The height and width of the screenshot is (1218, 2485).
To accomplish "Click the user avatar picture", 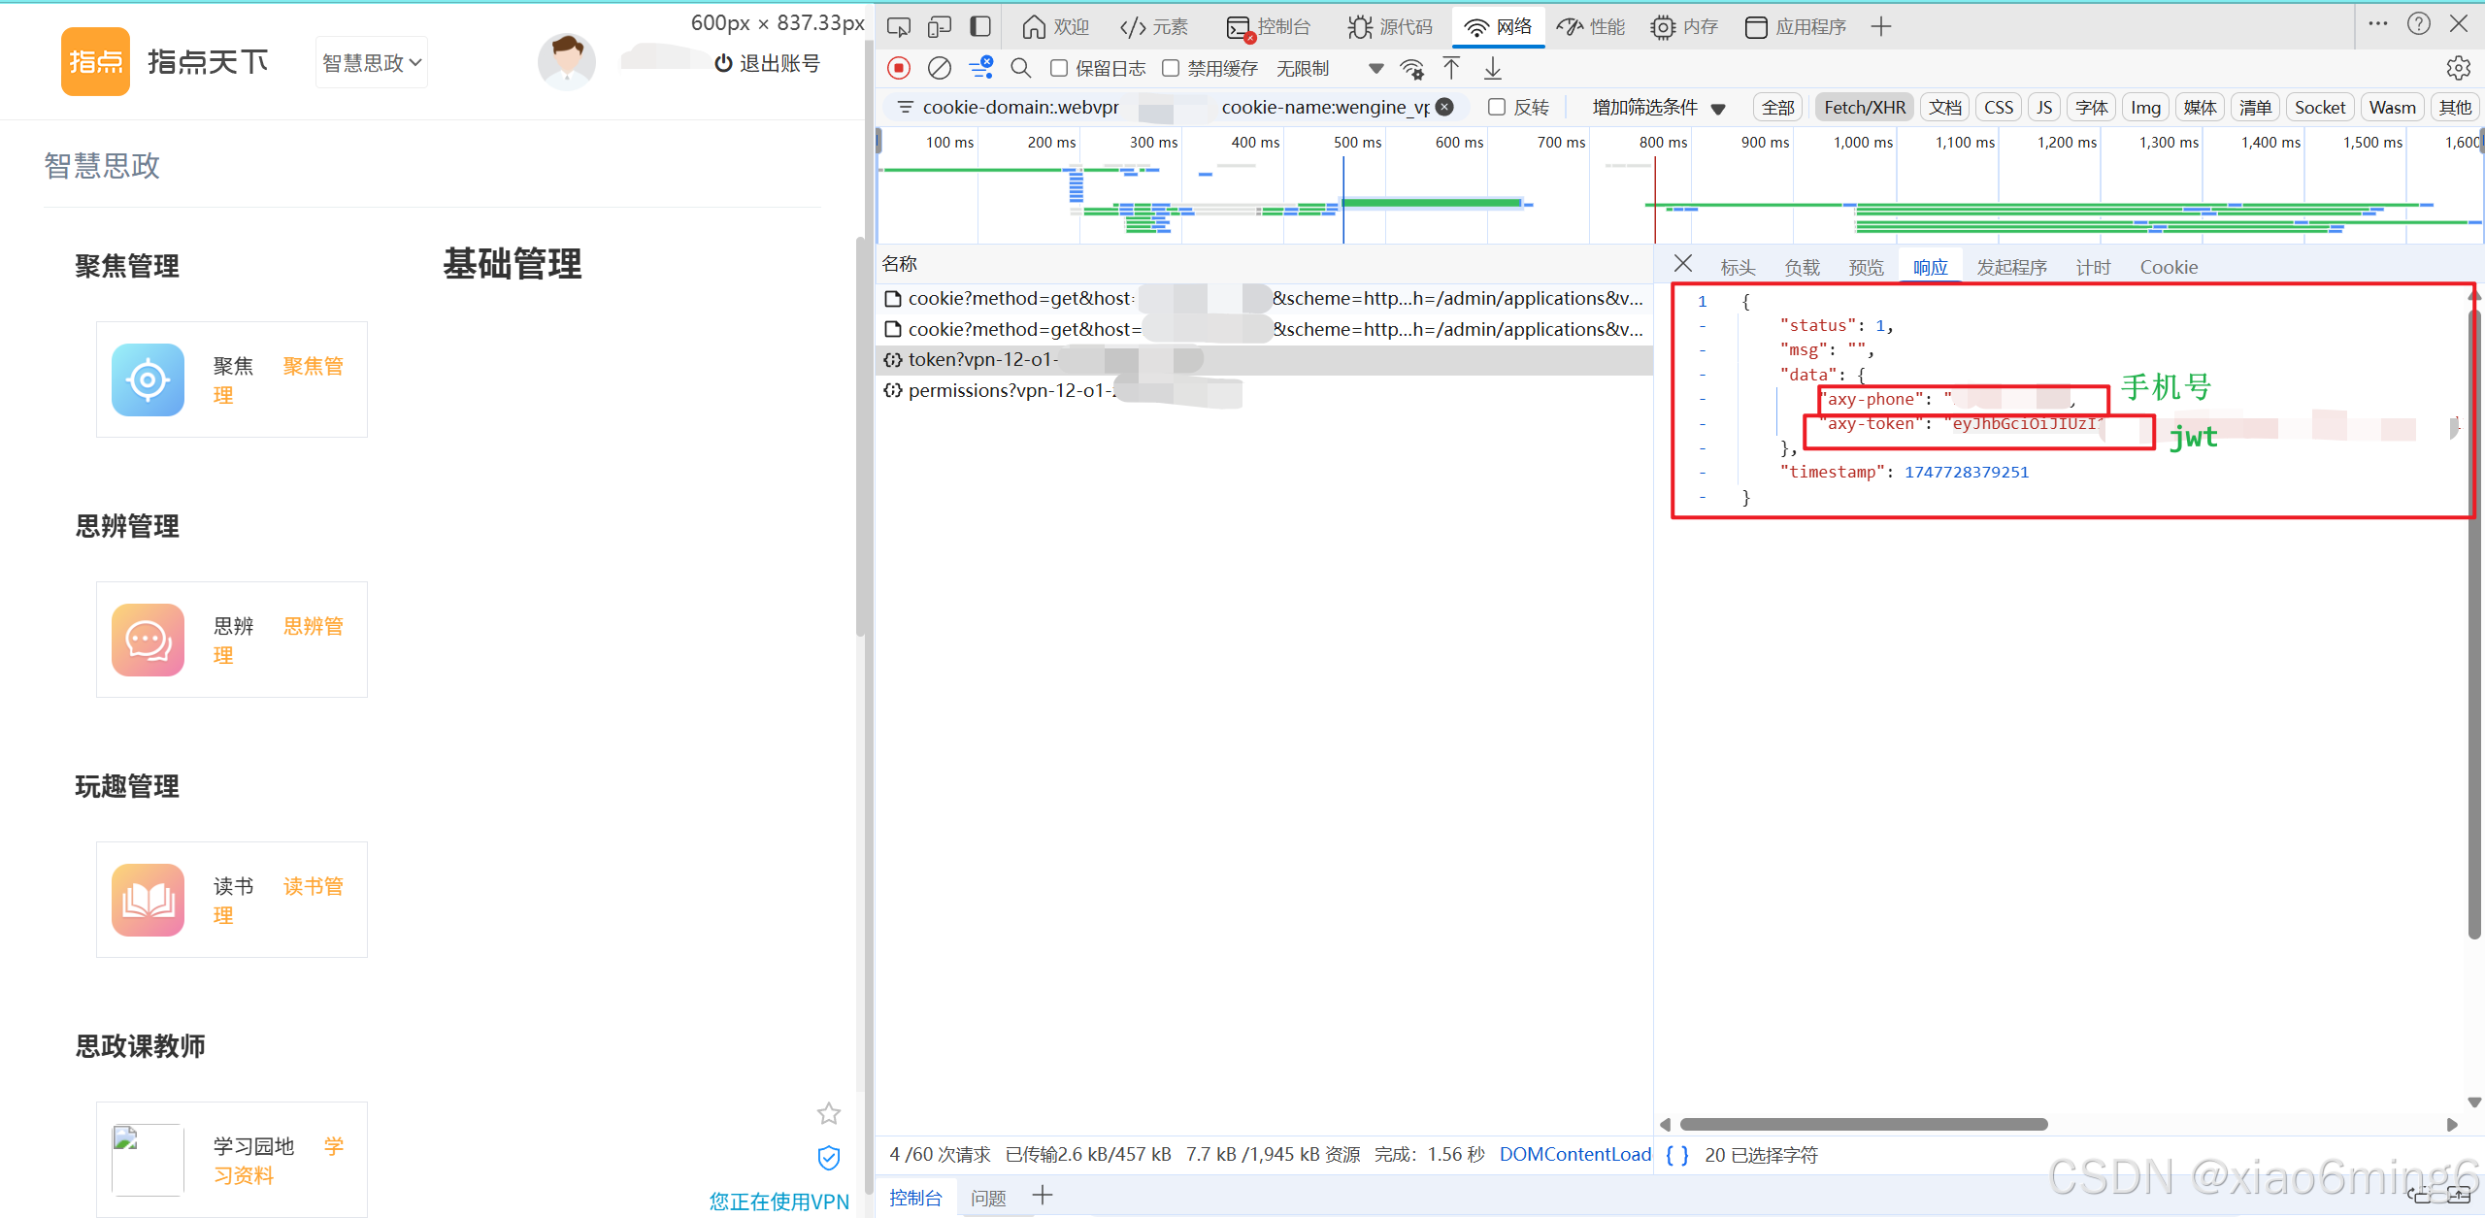I will [x=567, y=62].
